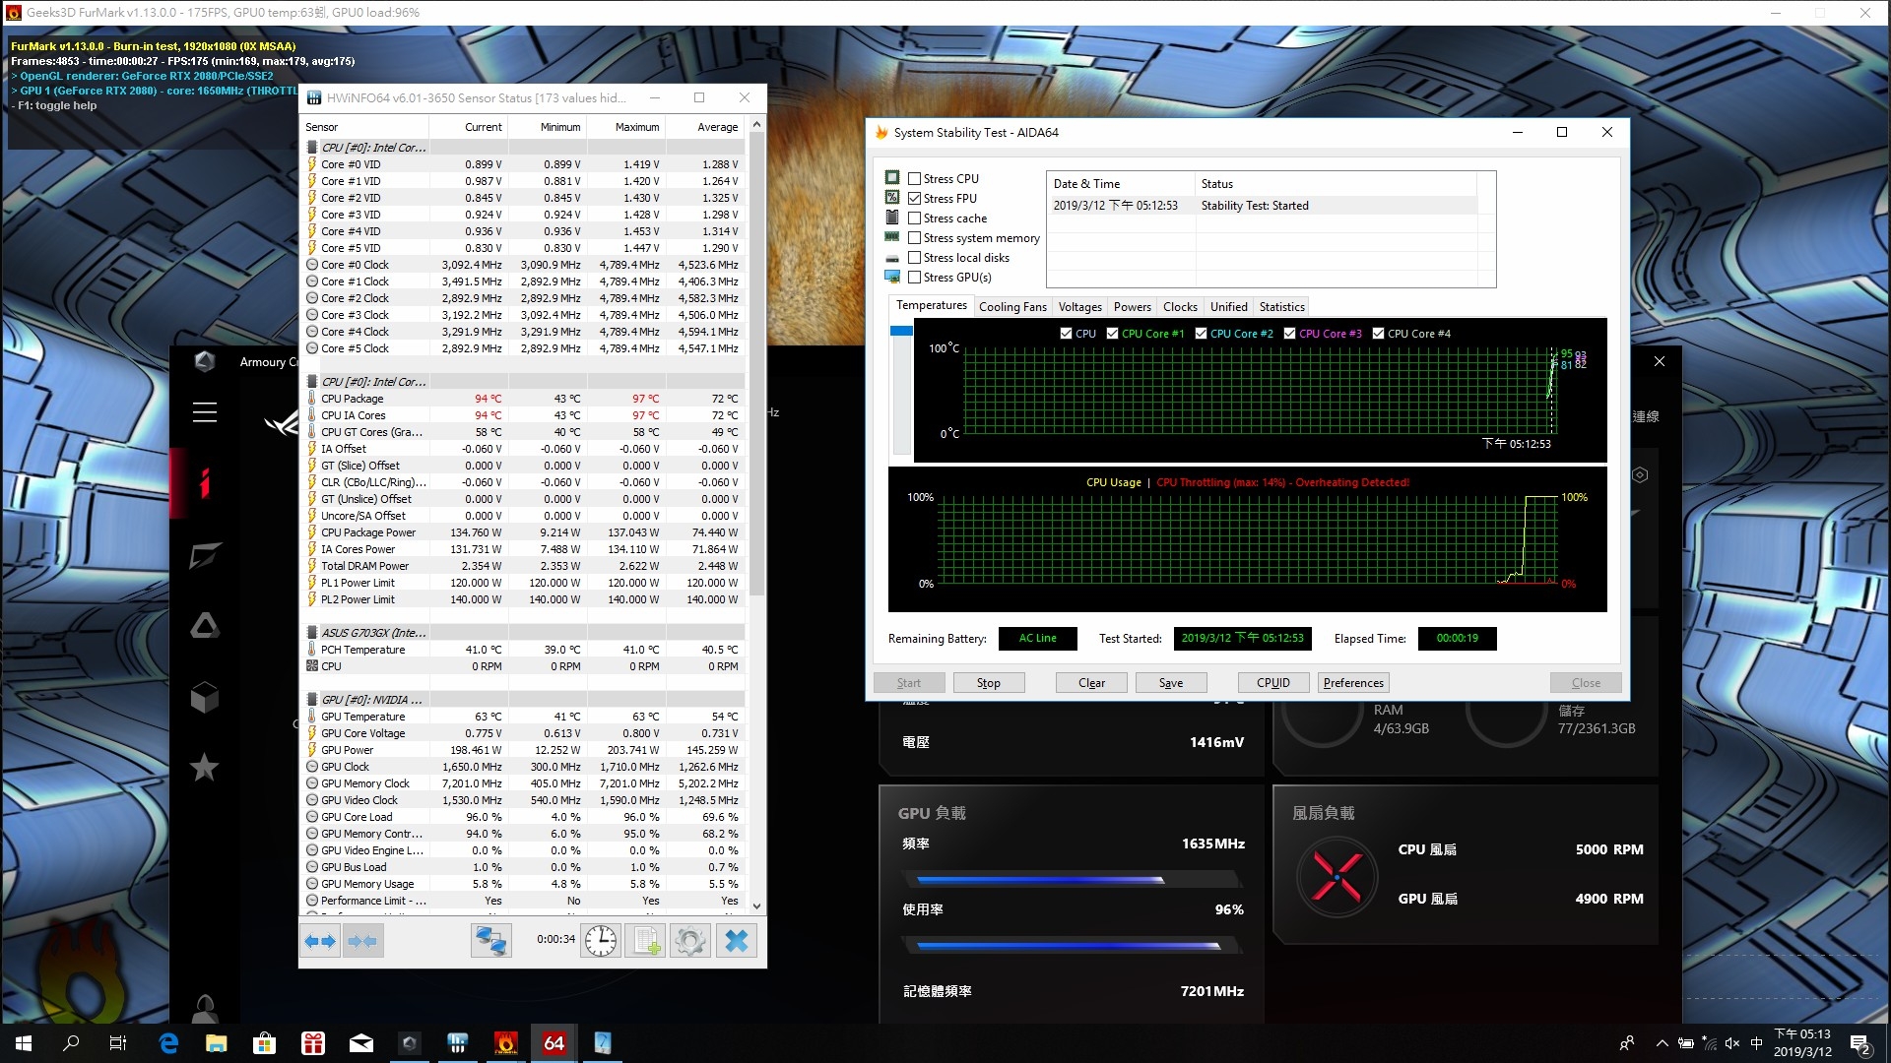Open Armoury Crate hamburger menu
This screenshot has height=1063, width=1891.
click(x=205, y=412)
